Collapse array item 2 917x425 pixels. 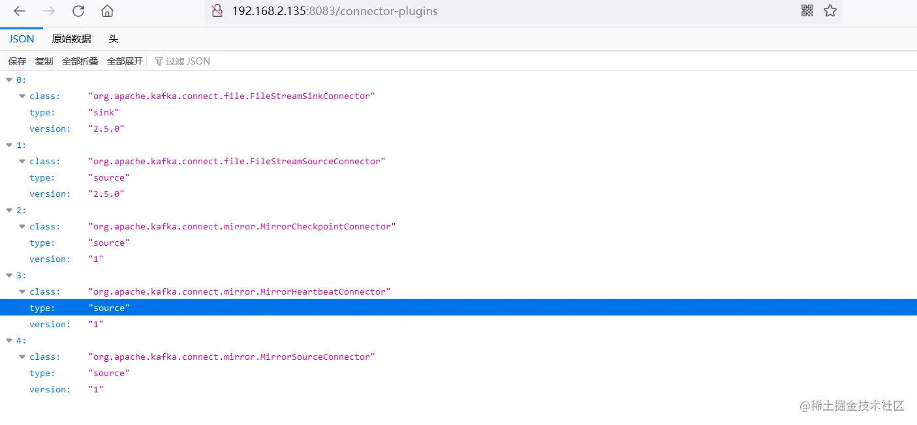(9, 210)
